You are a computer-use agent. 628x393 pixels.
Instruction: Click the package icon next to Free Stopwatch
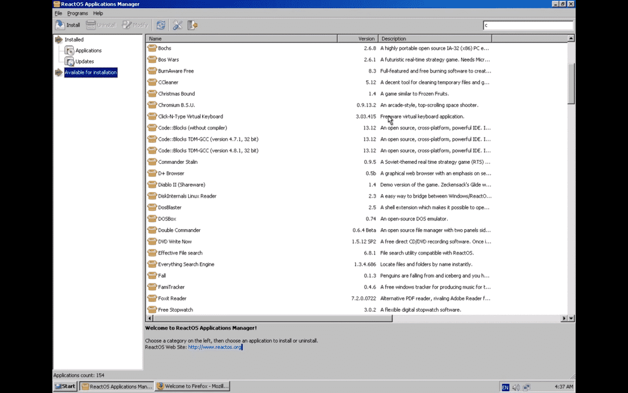[x=152, y=309]
